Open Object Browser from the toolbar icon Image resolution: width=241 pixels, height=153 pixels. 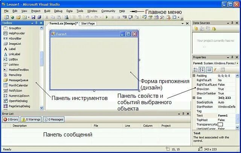(x=156, y=17)
